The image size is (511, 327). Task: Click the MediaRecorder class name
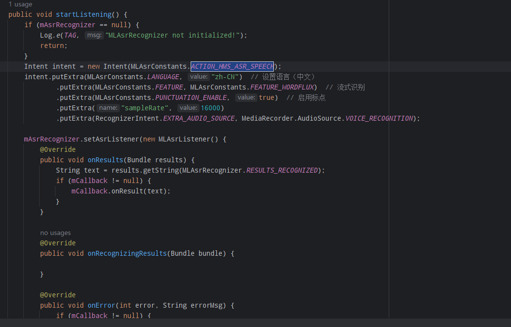267,119
